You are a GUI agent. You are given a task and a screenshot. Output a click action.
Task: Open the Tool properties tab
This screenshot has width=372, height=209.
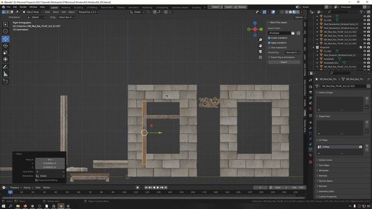coord(310,80)
